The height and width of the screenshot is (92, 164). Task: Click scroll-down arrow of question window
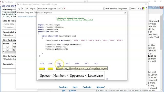click(x=147, y=84)
